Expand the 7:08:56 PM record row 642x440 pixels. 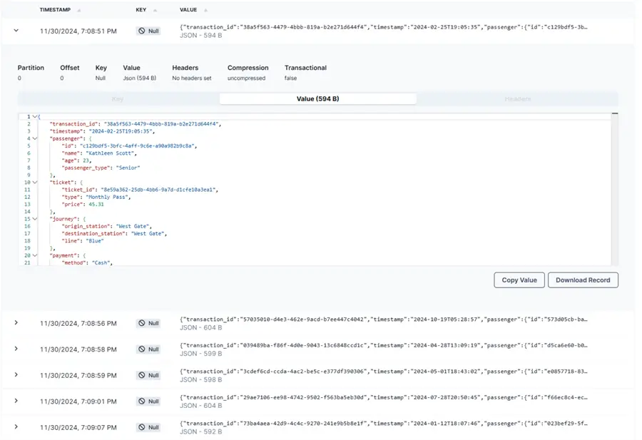pos(16,322)
